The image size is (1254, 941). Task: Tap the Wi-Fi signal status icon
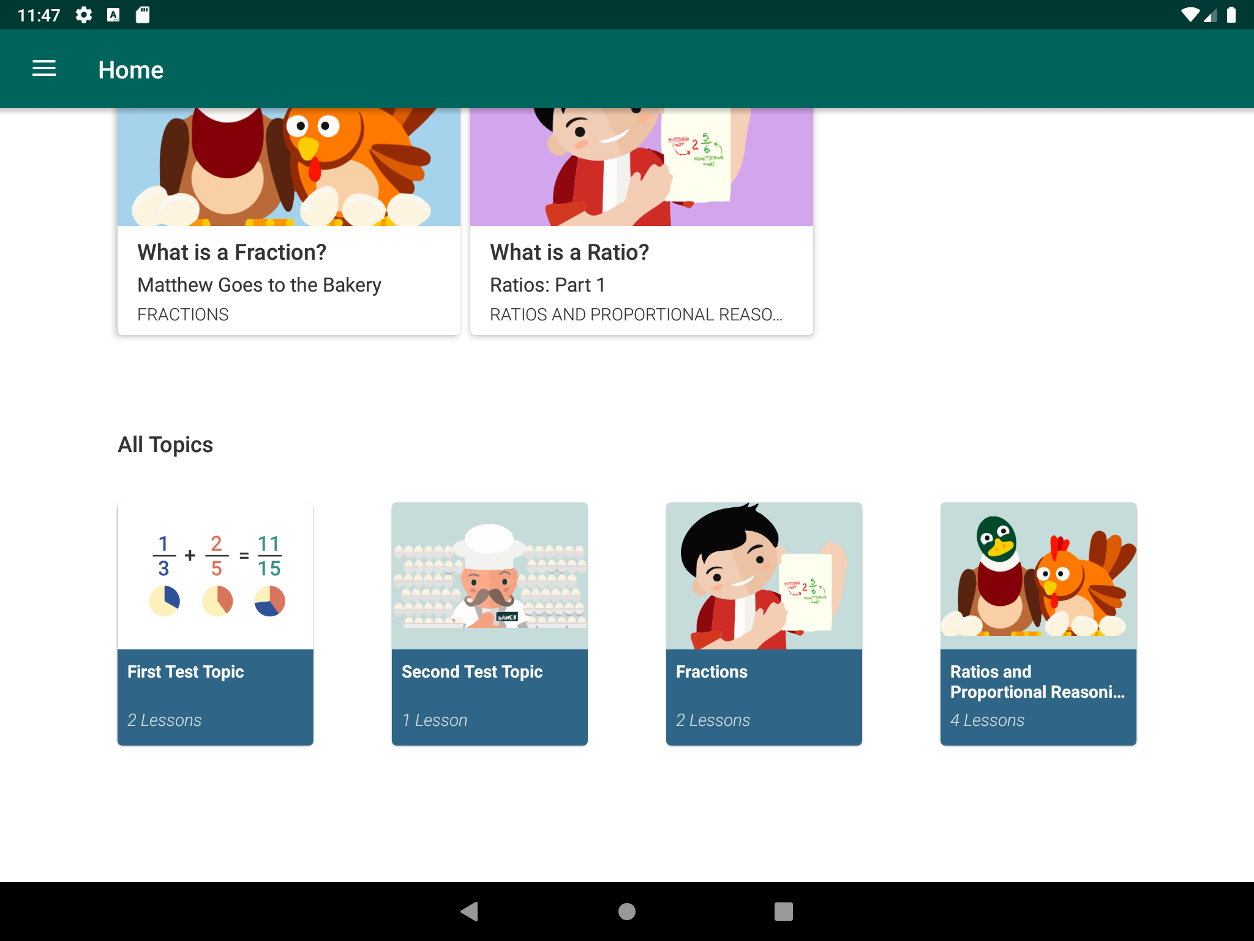[x=1190, y=15]
